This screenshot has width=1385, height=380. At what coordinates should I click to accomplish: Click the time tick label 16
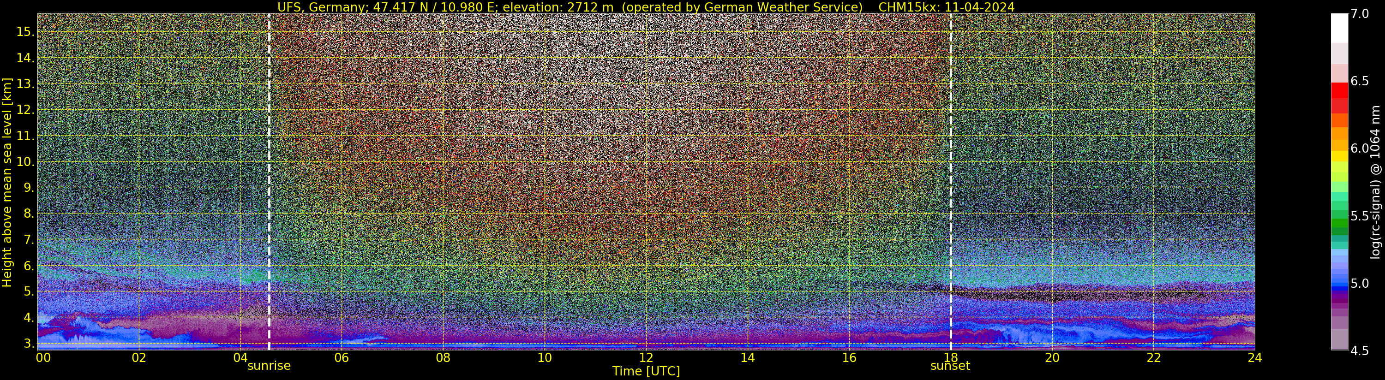tap(849, 357)
